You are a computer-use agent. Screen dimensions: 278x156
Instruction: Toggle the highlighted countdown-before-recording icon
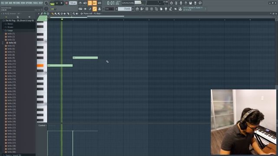(x=90, y=3)
